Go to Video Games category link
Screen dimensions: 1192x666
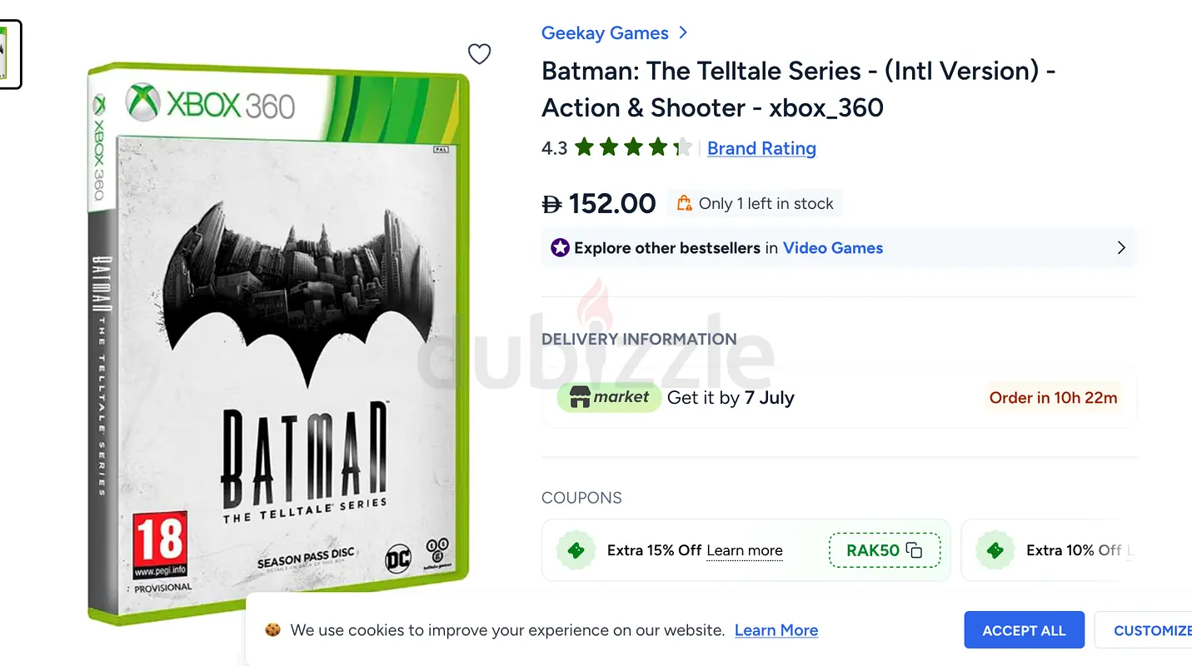833,248
